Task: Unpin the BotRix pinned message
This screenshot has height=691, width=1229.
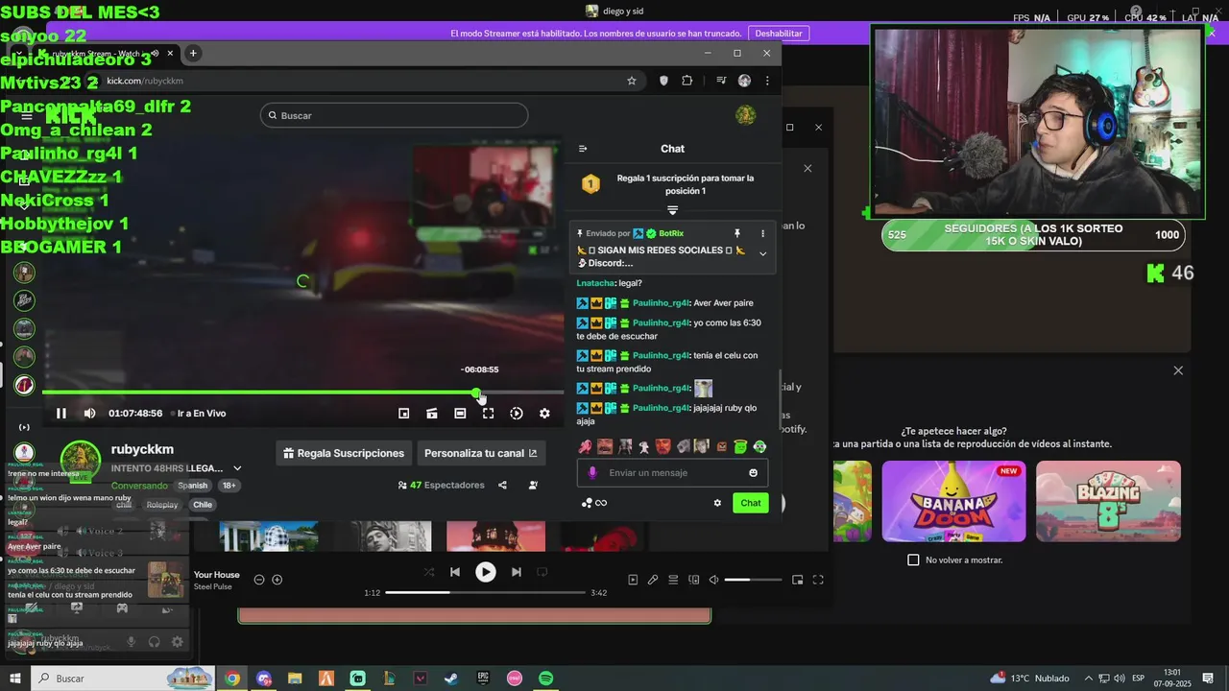Action: point(737,233)
